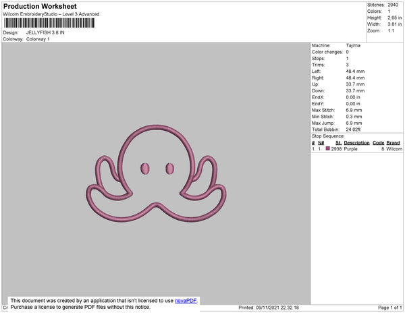The width and height of the screenshot is (405, 313).
Task: Click the jellyfish's left eye
Action: click(x=145, y=169)
